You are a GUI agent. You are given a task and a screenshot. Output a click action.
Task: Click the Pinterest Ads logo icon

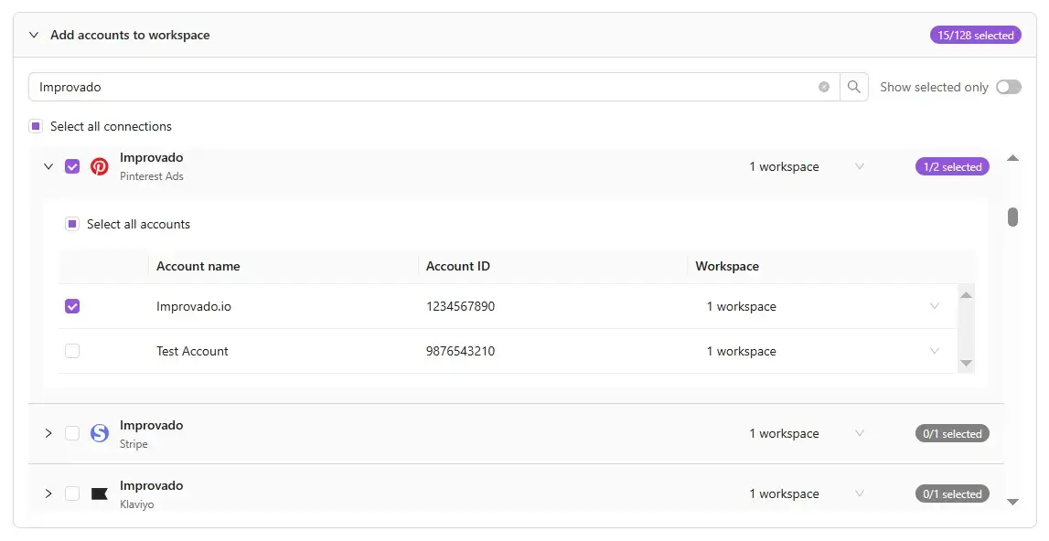click(x=100, y=166)
